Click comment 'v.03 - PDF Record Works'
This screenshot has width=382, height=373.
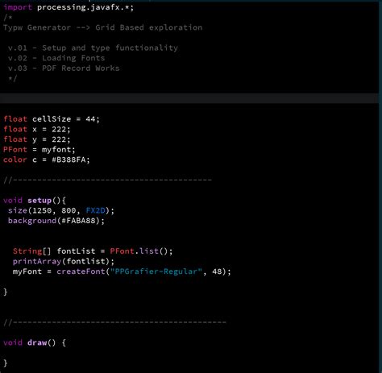tap(64, 68)
